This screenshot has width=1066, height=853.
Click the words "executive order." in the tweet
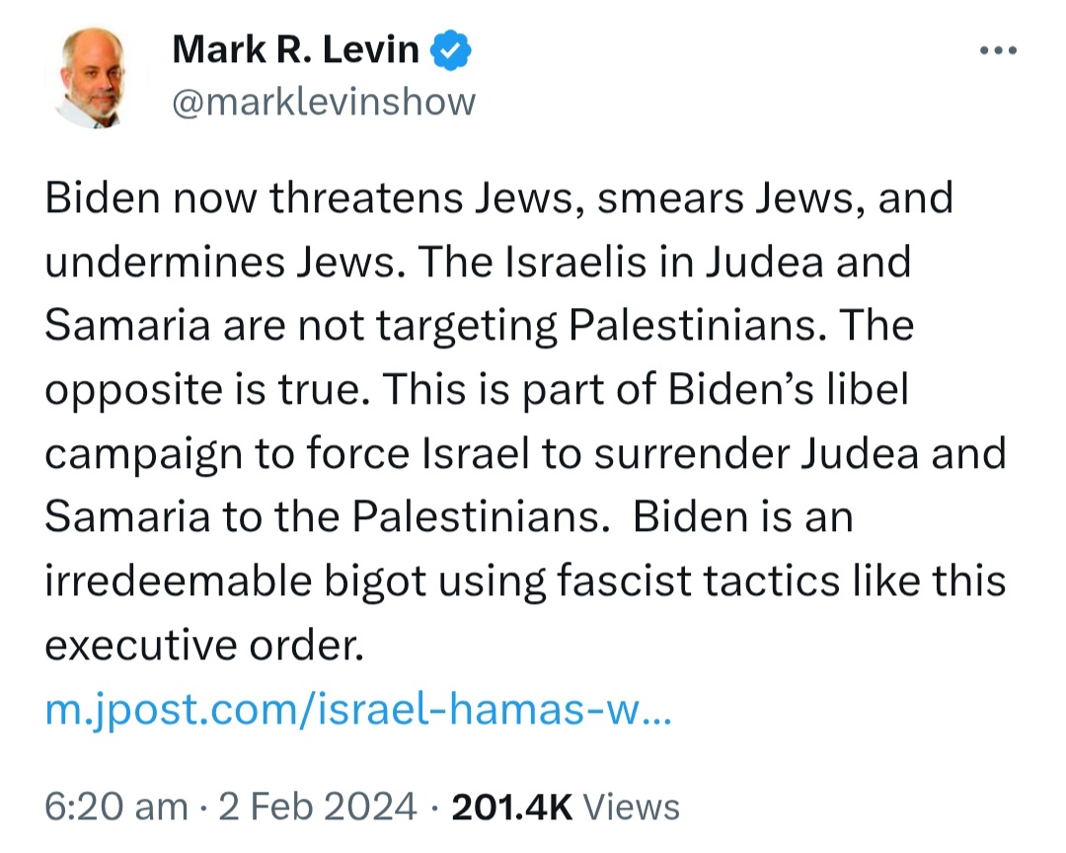click(x=204, y=645)
